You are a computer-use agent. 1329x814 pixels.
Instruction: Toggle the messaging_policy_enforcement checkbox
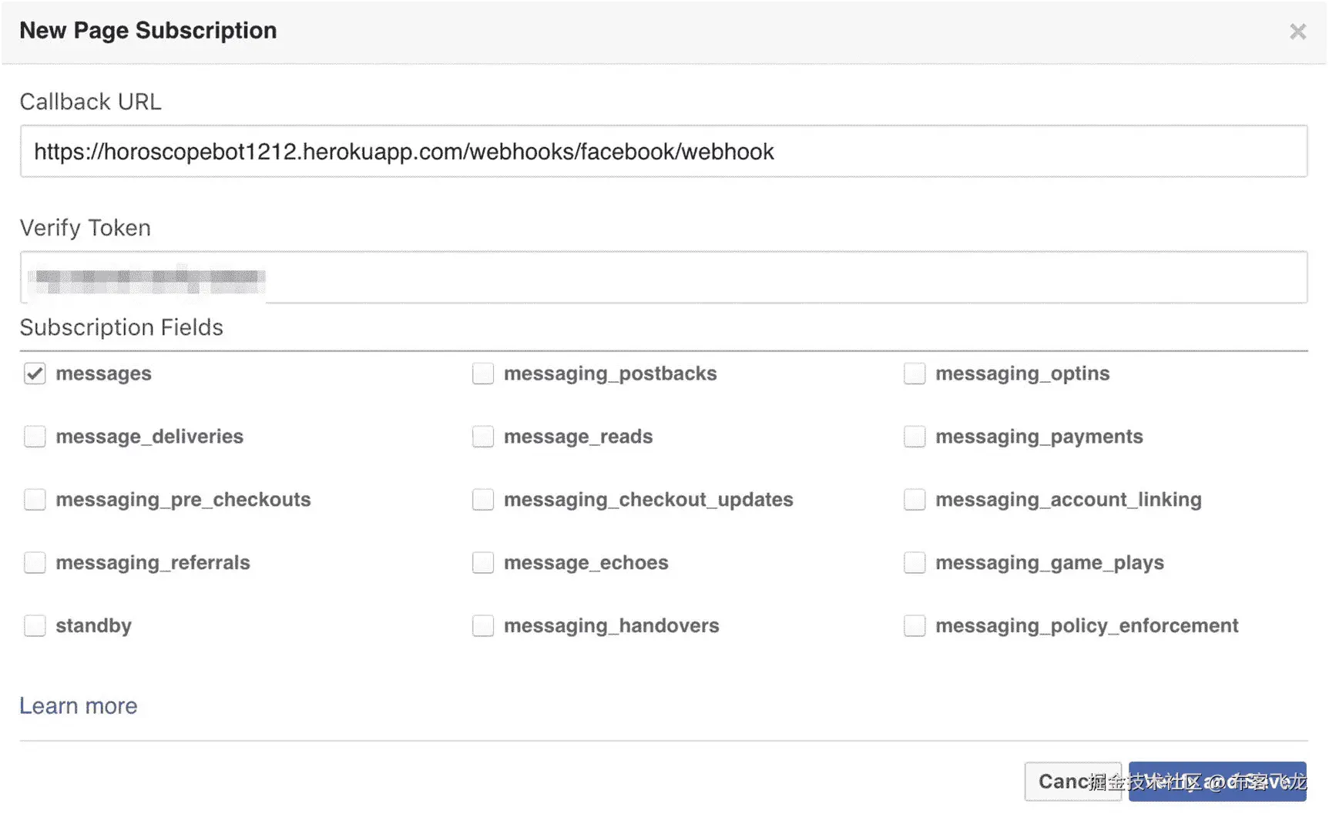(915, 625)
